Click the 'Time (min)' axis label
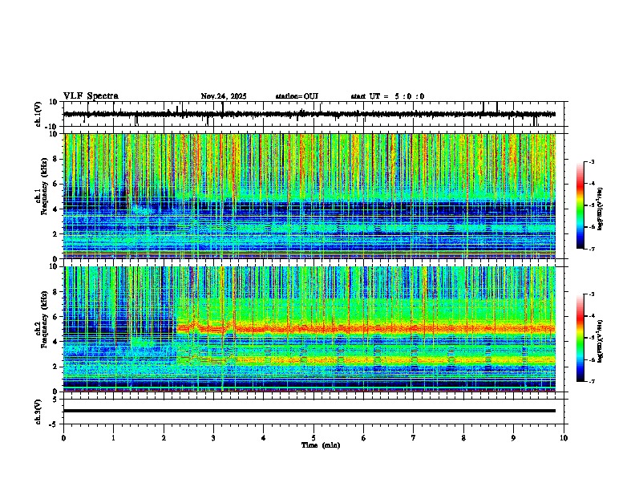Screen dimensions: 635x491 321,445
